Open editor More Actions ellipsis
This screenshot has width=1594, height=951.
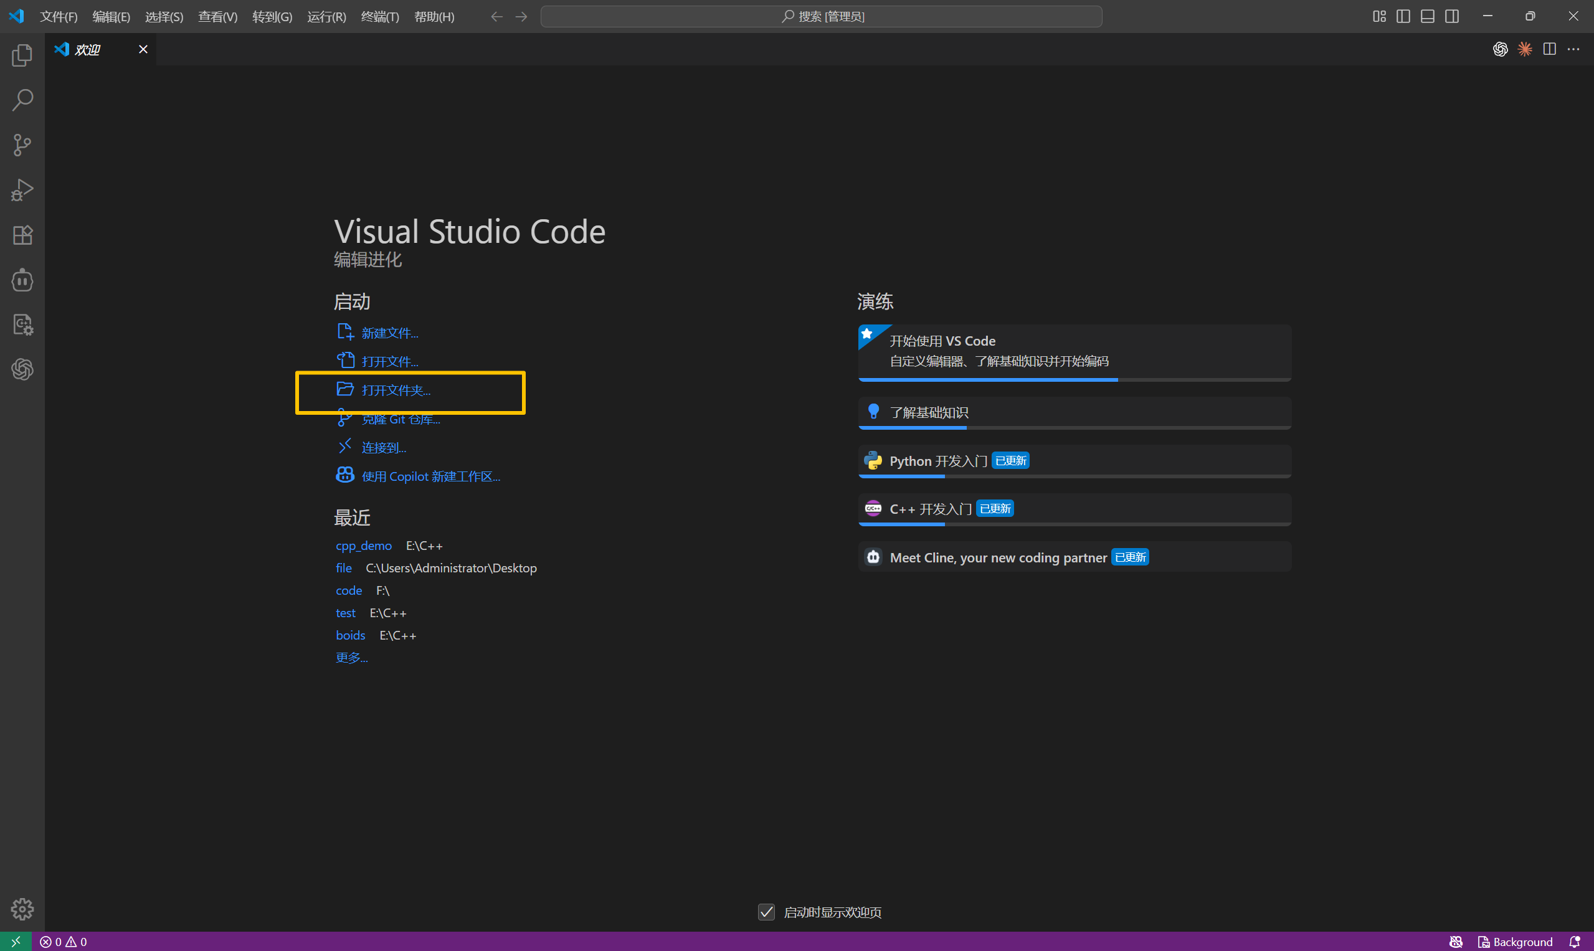pos(1573,49)
